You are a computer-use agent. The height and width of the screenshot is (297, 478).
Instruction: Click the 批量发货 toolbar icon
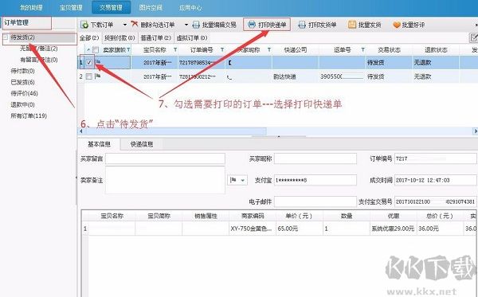(x=352, y=25)
